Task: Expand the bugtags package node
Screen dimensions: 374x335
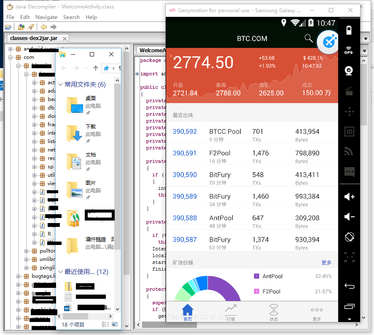Action: pos(19,276)
